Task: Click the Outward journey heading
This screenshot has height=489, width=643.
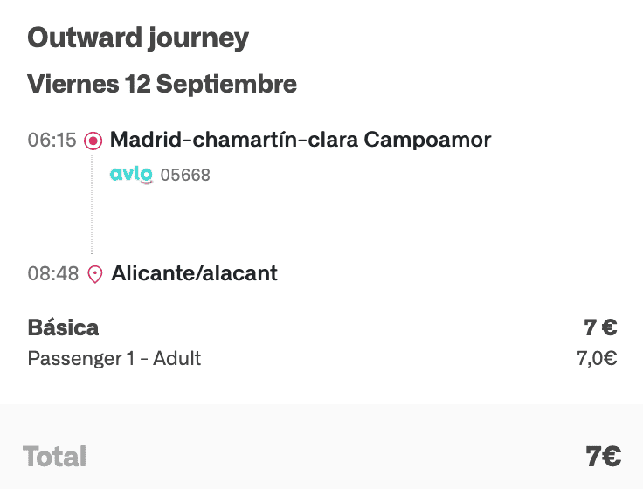Action: [138, 38]
